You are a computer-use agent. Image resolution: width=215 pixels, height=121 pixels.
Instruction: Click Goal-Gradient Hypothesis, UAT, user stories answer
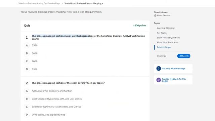[57, 99]
